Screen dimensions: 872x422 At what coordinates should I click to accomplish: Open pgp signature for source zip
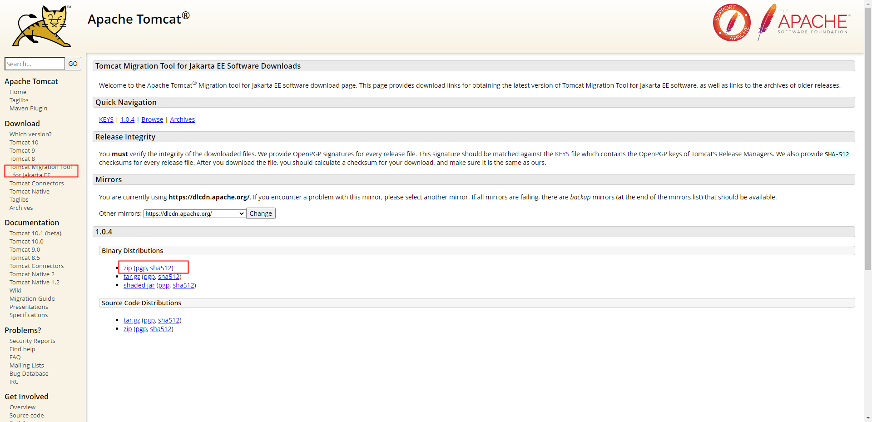141,329
